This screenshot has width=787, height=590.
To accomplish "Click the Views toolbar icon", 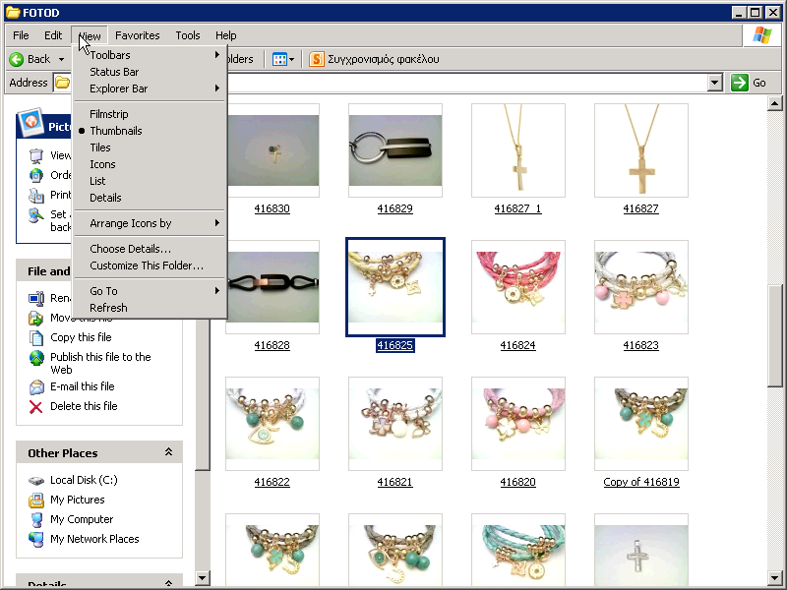I will (281, 59).
